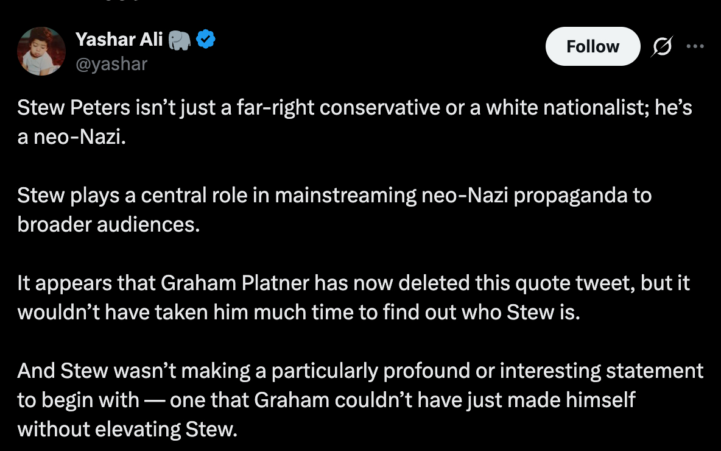
Task: Click the line starting "Stew plays a central role"
Action: 334,196
